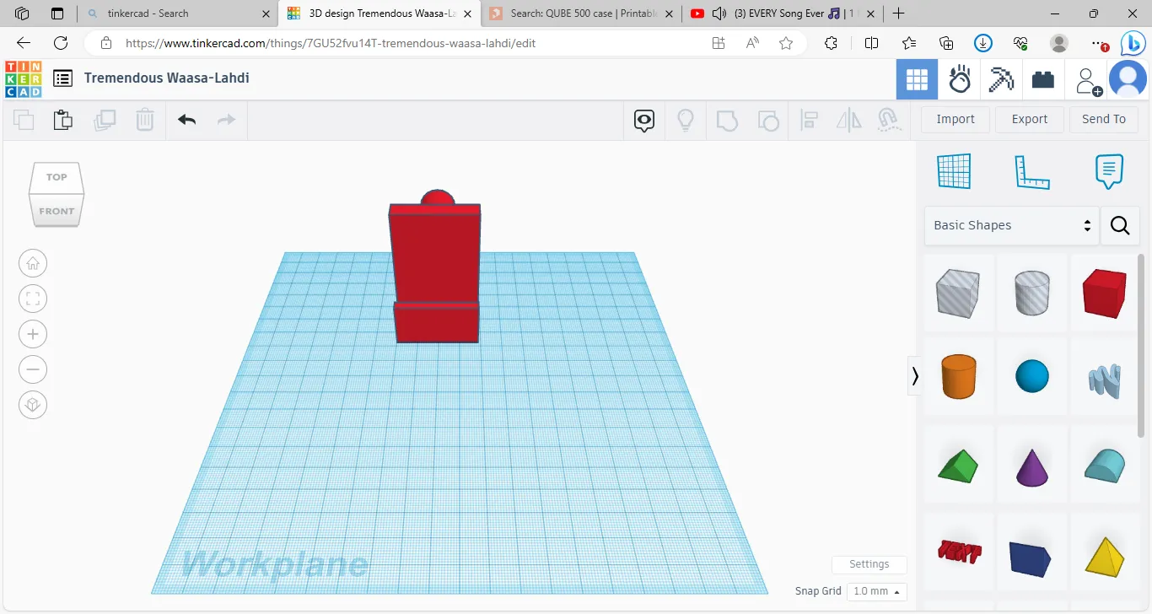Collapse the shapes panel with the chevron
This screenshot has width=1152, height=614.
(915, 376)
